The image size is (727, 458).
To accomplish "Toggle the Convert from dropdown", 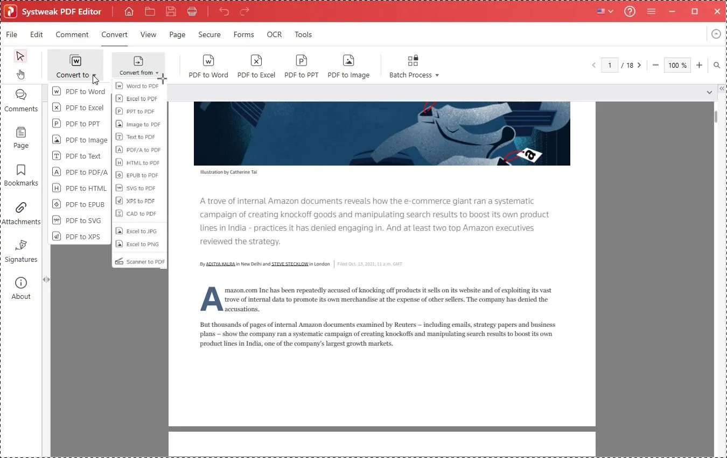I will coord(138,66).
